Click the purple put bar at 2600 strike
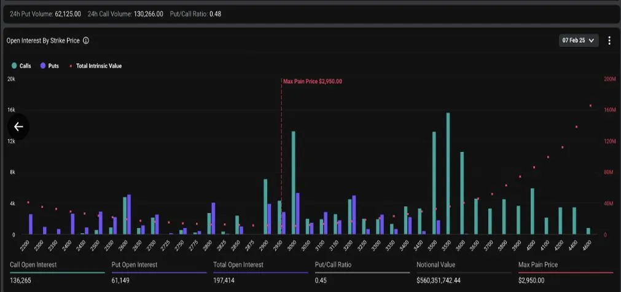Viewport: 621px width, 292px height. [129, 214]
